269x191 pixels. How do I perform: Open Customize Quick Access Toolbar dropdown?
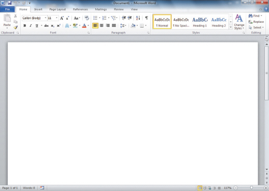30,3
